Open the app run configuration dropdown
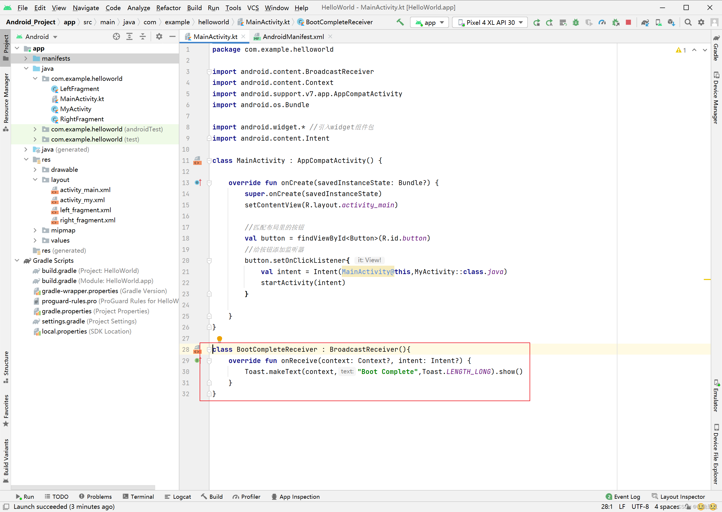722x512 pixels. (x=429, y=23)
